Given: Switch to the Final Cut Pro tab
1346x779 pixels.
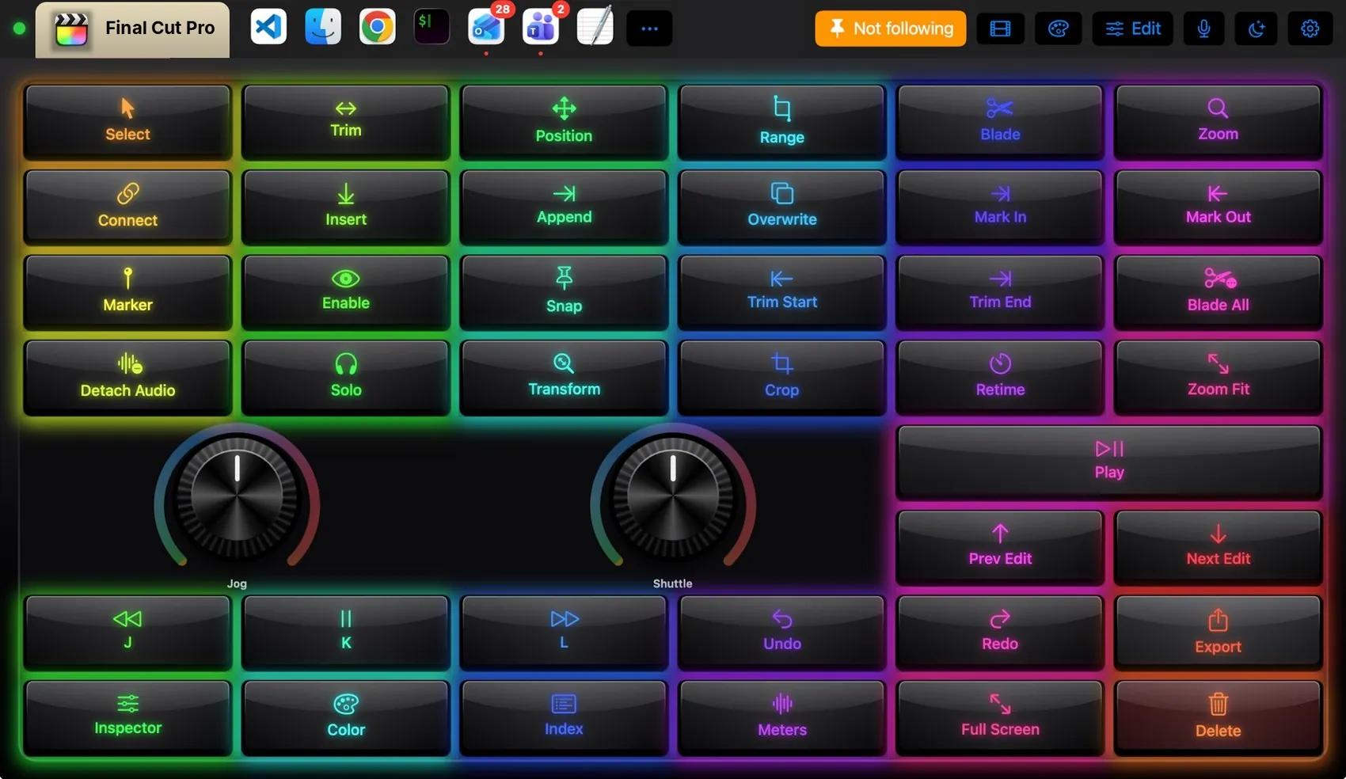Looking at the screenshot, I should tap(132, 29).
